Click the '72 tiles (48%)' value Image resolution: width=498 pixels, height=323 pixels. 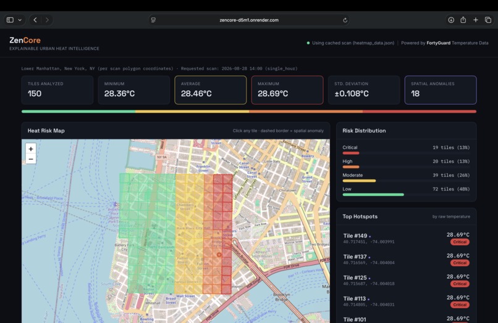[x=451, y=189]
